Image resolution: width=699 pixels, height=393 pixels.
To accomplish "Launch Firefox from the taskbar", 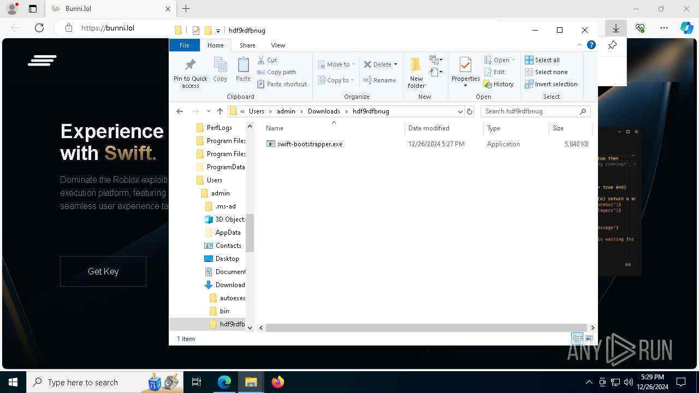I will (278, 382).
